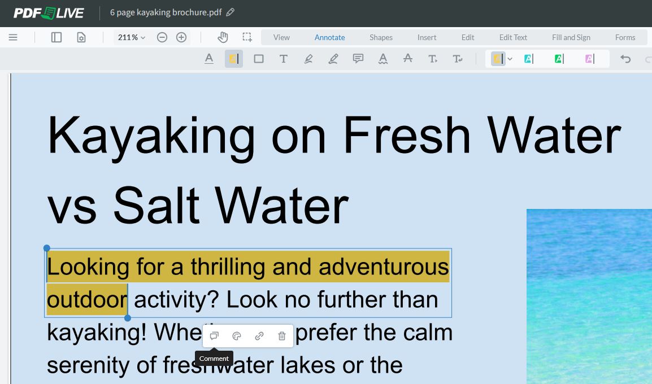This screenshot has height=384, width=652.
Task: Select the Text box annotation tool
Action: coord(284,58)
